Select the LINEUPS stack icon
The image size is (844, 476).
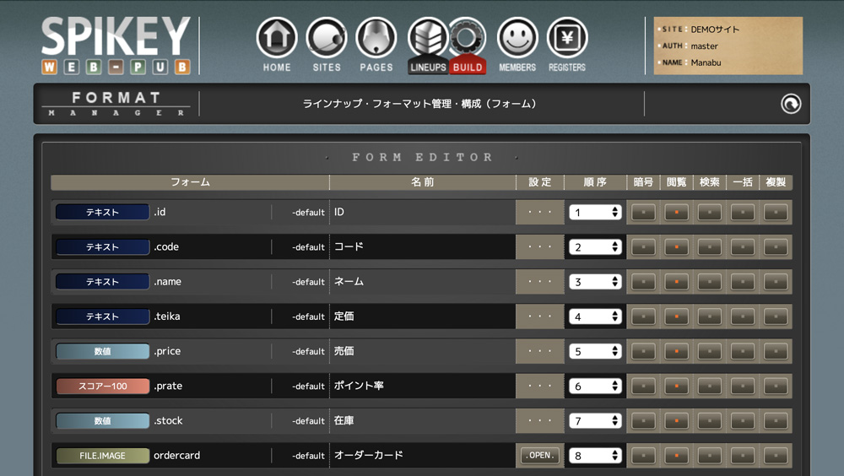428,39
